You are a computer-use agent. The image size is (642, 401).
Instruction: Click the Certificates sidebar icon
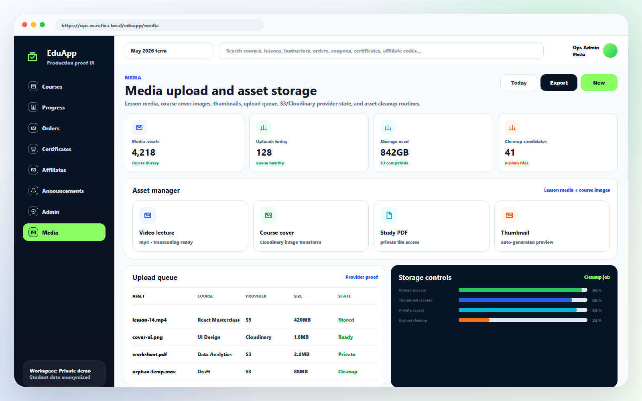point(33,149)
